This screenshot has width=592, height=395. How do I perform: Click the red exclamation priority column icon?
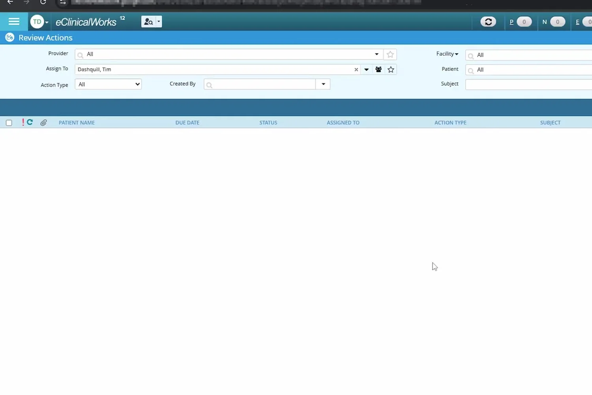23,122
